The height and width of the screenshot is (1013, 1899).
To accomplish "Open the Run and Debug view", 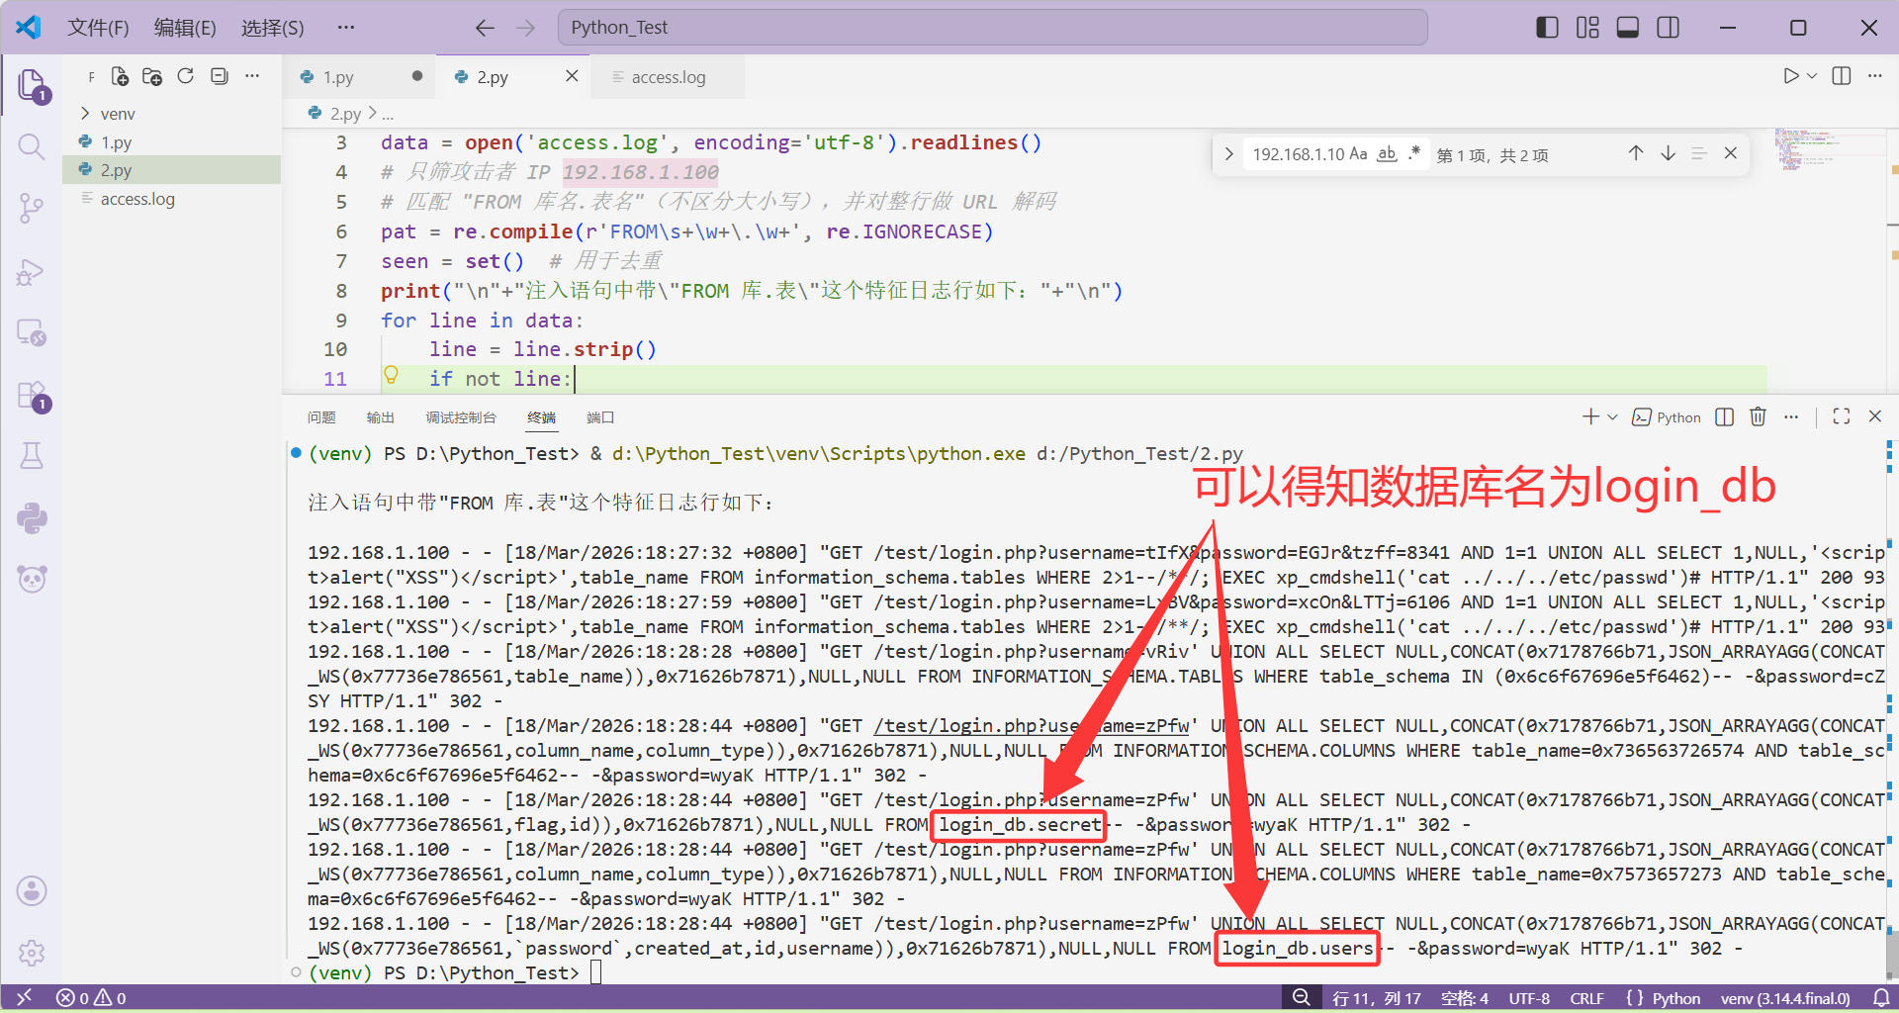I will [x=32, y=271].
